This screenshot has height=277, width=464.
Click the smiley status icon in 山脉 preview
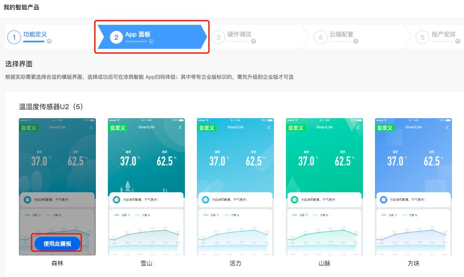(295, 199)
